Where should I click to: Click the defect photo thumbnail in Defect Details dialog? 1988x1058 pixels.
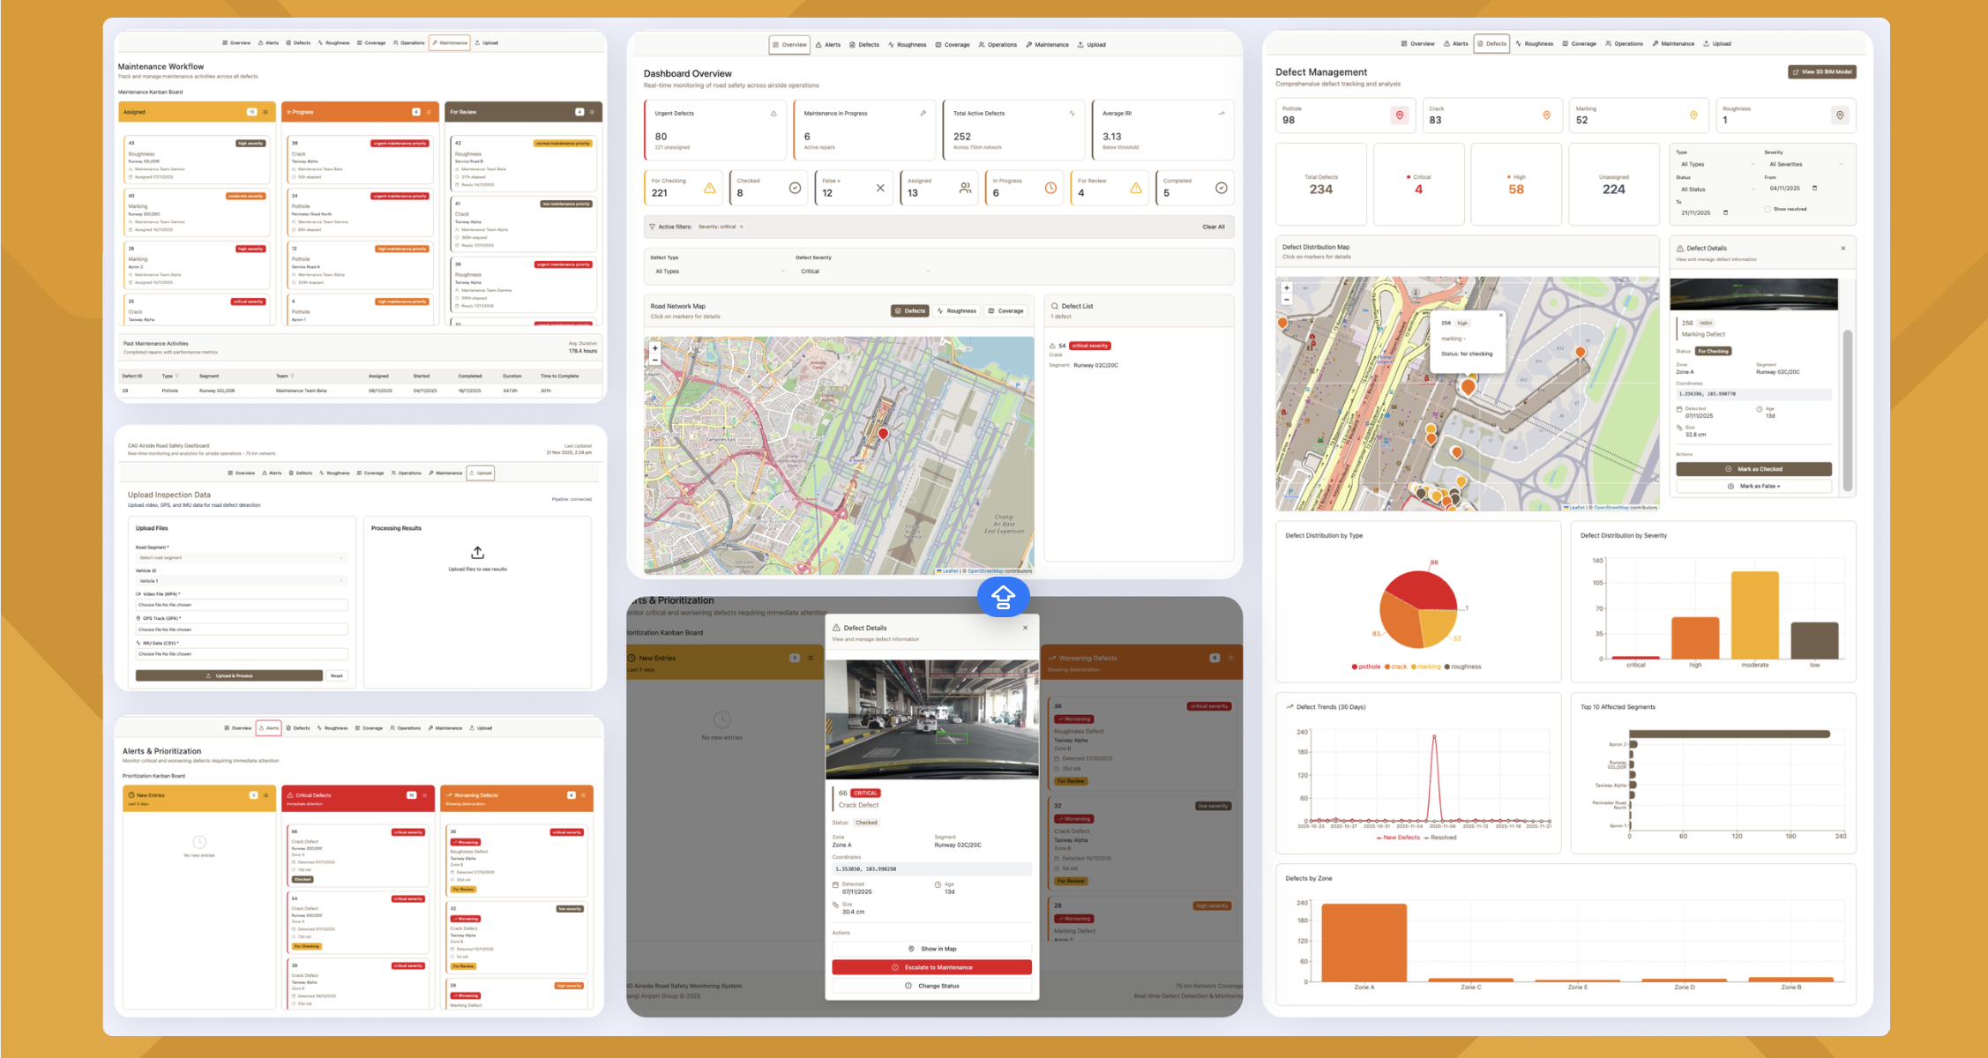tap(931, 719)
